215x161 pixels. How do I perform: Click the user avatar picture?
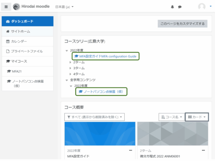(x=202, y=7)
